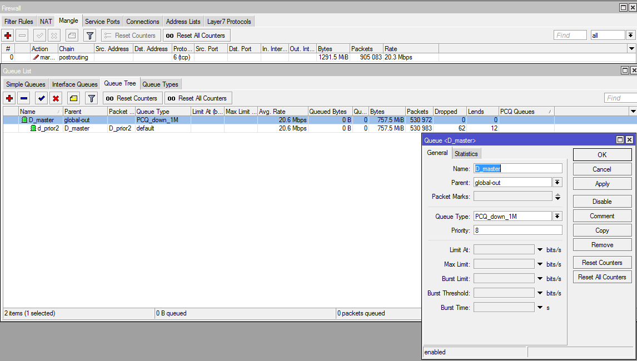Enable mangle rule with checkmark icon
637x361 pixels.
(x=39, y=36)
